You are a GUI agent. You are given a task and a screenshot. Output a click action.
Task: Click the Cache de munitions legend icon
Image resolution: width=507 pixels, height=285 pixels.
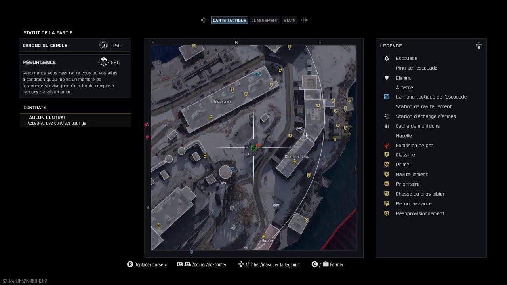coord(387,126)
